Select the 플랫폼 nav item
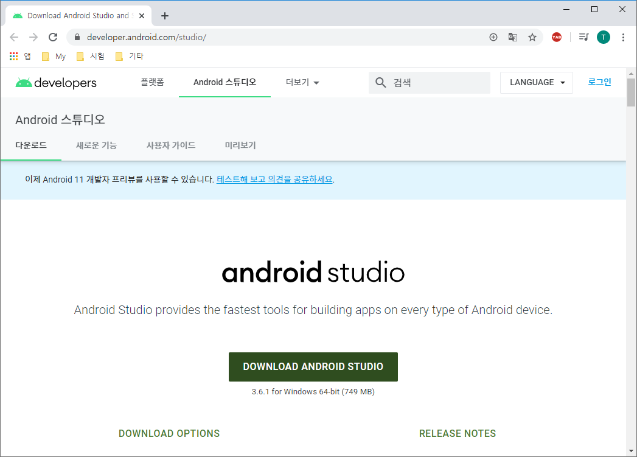637x457 pixels. click(152, 83)
